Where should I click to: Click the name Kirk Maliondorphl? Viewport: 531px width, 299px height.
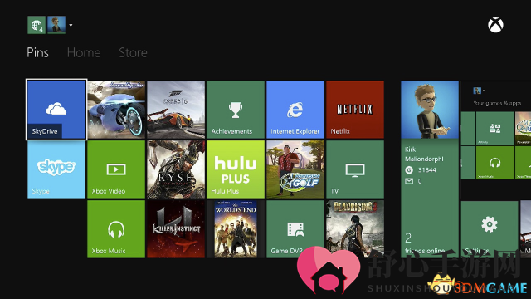pos(424,154)
